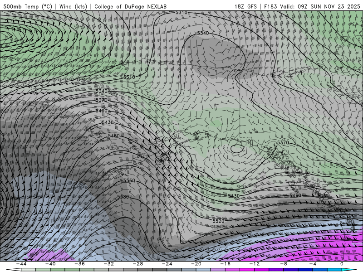Click the -28 colorbar tick label

tap(138, 264)
